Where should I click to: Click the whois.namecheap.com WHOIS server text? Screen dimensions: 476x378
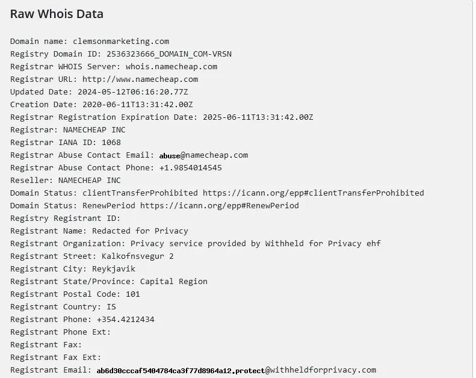171,66
